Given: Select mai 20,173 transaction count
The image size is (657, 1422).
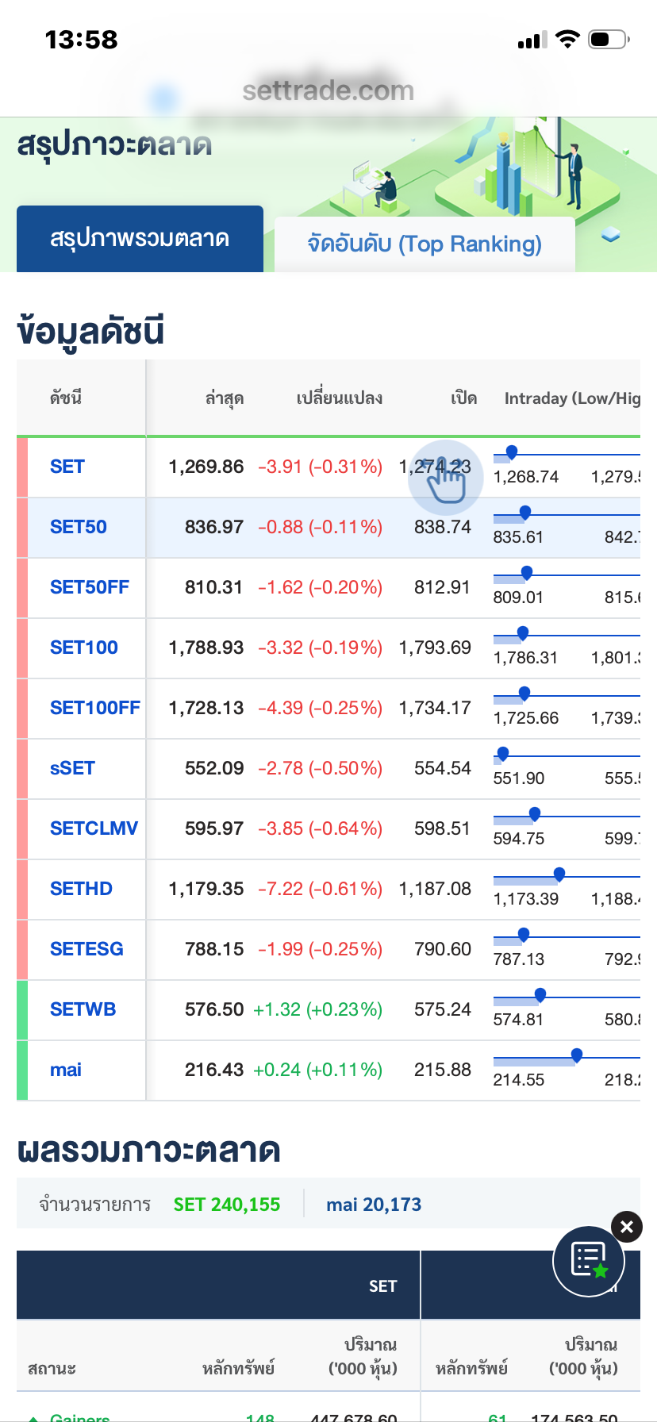Looking at the screenshot, I should pos(374,1205).
